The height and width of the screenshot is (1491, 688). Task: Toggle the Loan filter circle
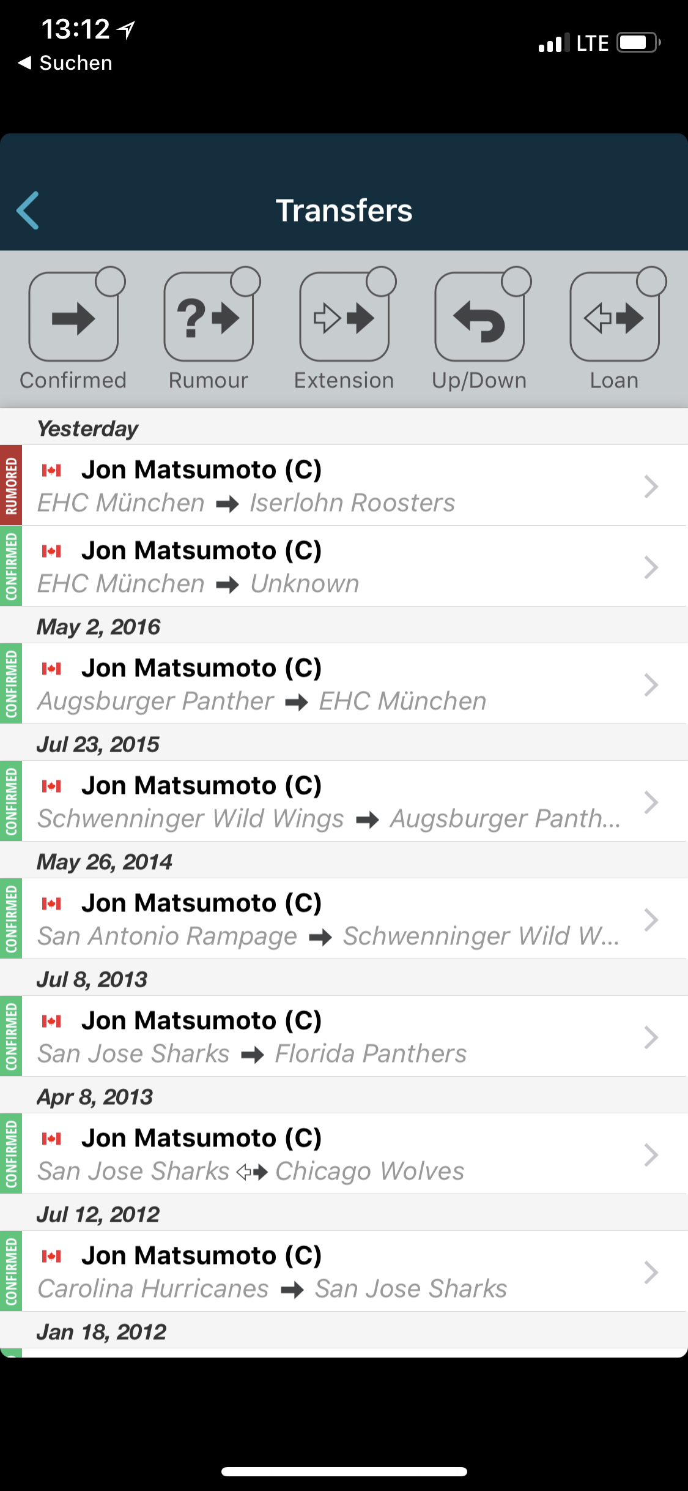[651, 282]
